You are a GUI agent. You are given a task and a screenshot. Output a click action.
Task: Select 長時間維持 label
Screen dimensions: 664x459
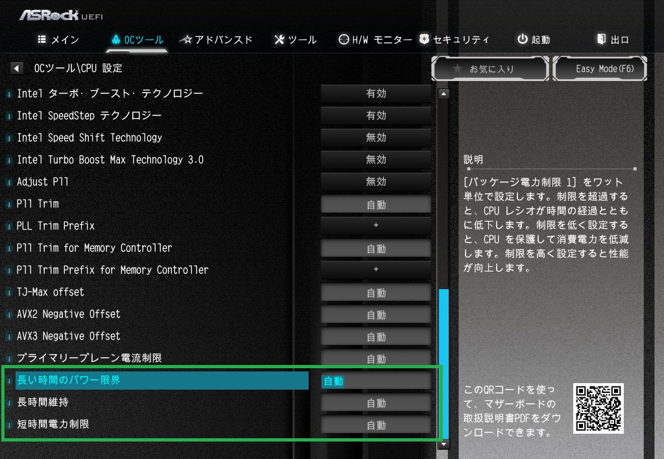[x=43, y=402]
